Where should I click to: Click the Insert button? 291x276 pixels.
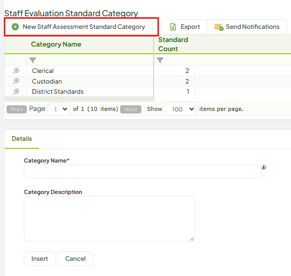click(x=40, y=259)
